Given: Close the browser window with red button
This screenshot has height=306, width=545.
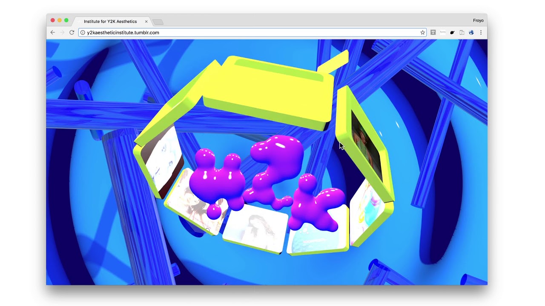Looking at the screenshot, I should click(x=53, y=20).
